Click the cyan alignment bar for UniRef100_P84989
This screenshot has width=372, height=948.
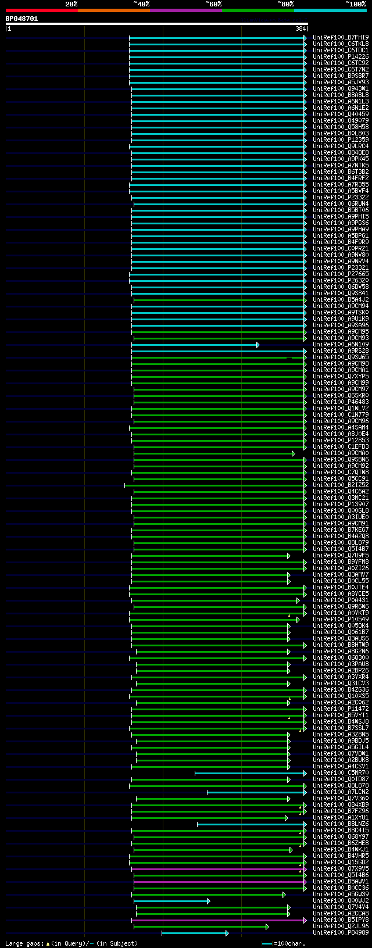pyautogui.click(x=195, y=933)
